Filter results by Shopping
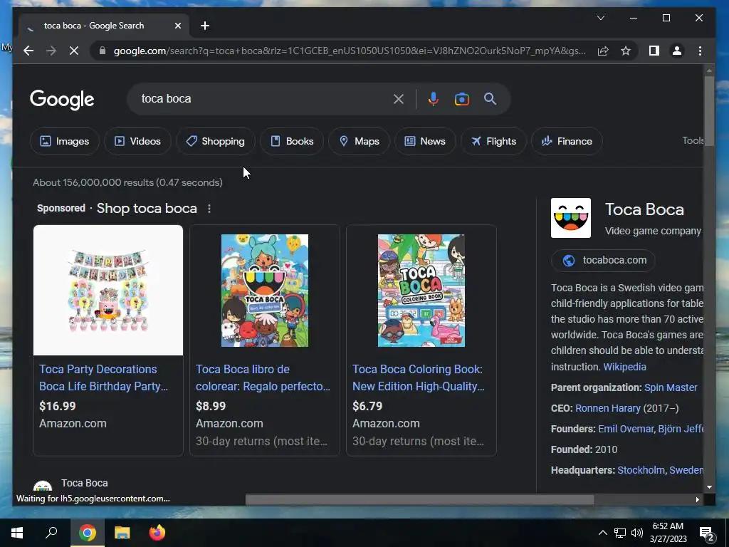 pos(215,141)
